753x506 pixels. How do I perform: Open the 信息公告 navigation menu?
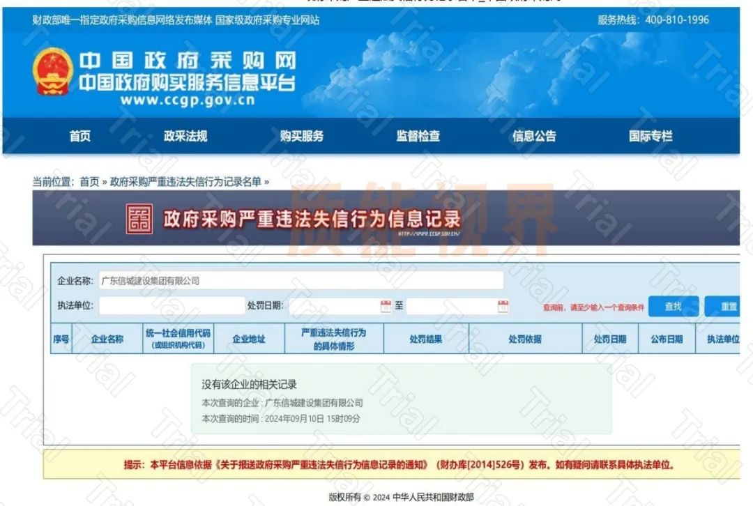tap(535, 136)
